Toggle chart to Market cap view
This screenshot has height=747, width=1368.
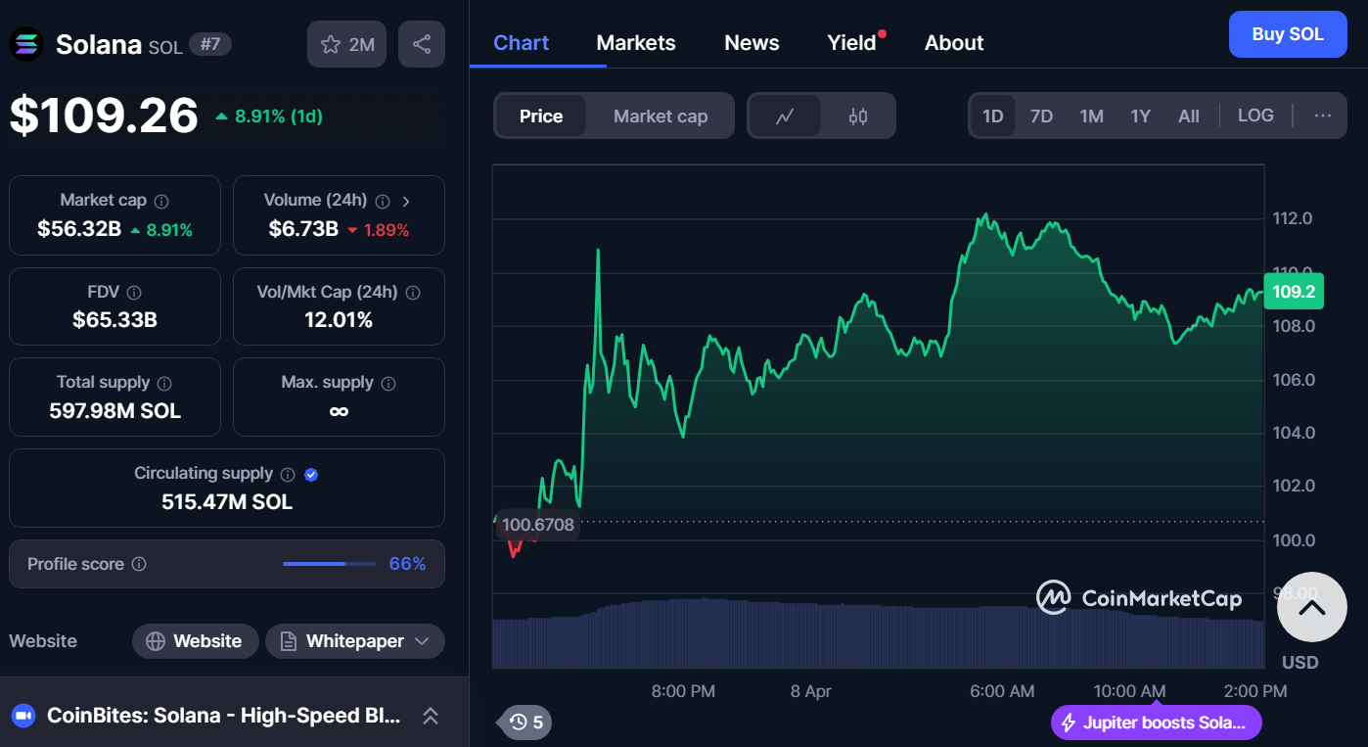tap(661, 117)
